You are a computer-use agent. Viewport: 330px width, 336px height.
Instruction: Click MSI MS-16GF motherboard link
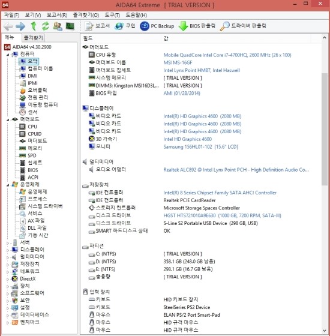coord(178,63)
